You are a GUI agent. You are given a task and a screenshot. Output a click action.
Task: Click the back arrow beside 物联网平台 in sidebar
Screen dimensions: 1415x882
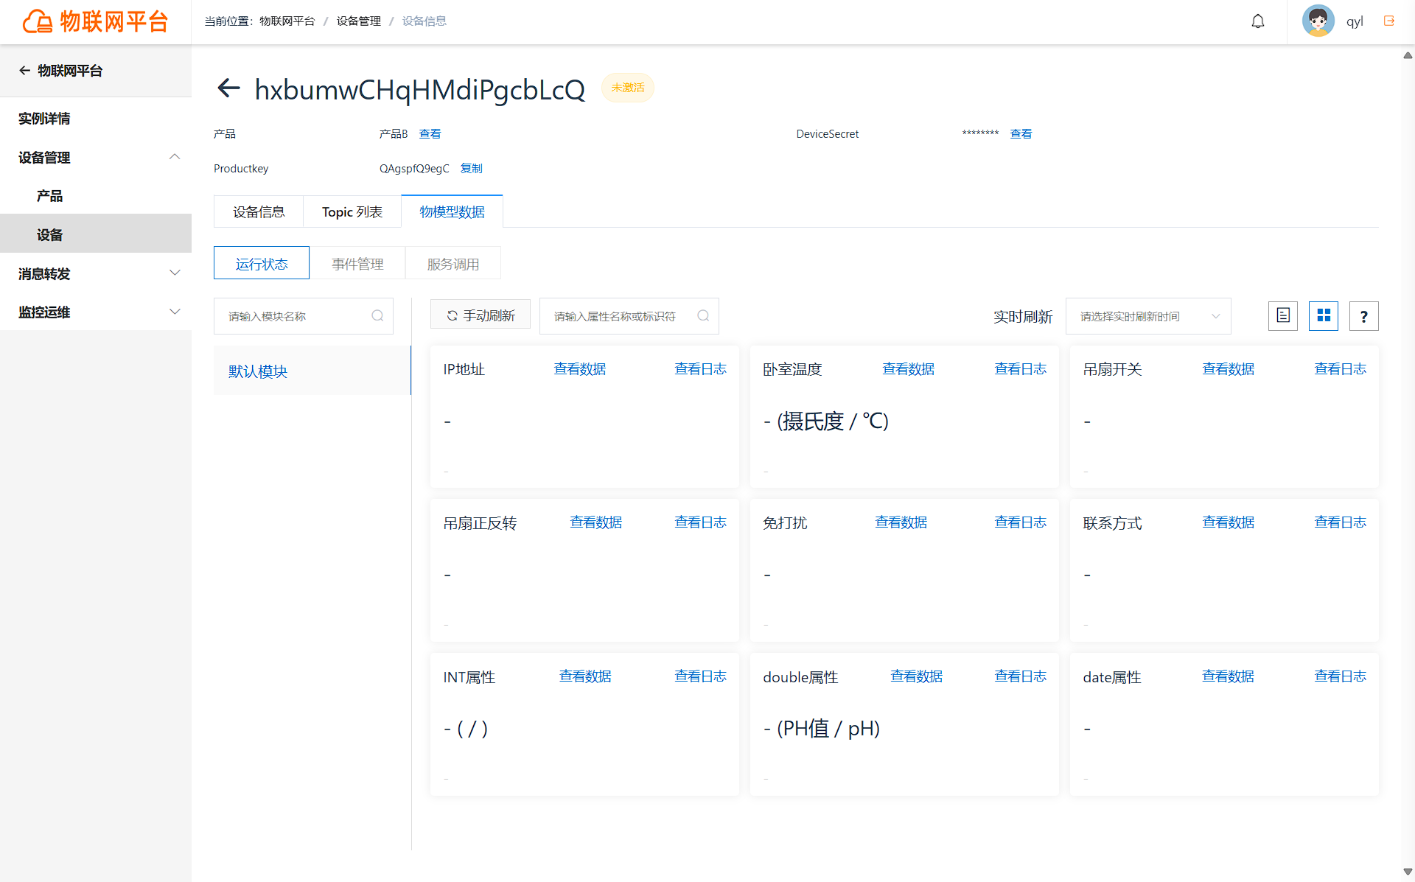click(24, 71)
